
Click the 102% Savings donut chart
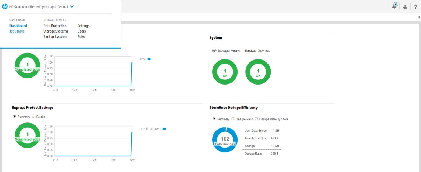click(225, 140)
